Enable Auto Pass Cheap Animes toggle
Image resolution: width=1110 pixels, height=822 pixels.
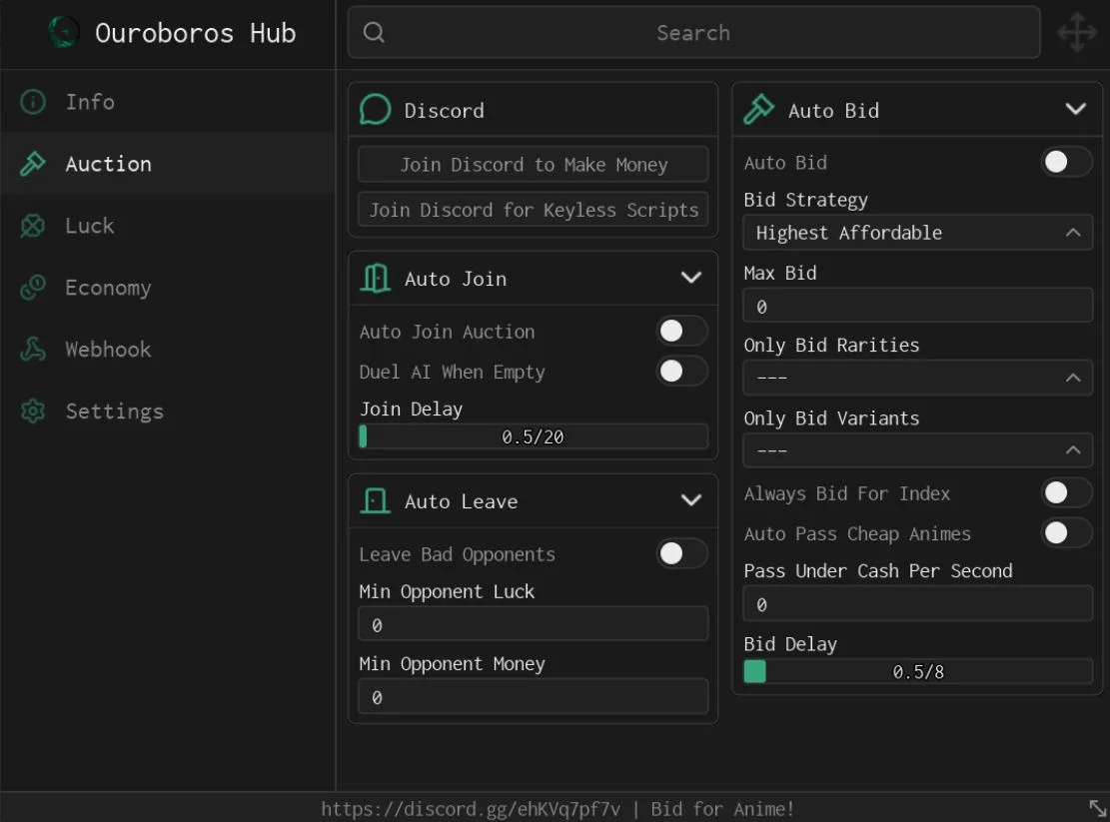[1066, 532]
